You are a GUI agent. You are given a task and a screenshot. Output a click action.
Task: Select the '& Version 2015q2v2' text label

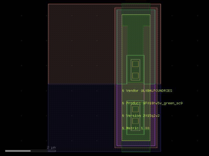pos(141,116)
